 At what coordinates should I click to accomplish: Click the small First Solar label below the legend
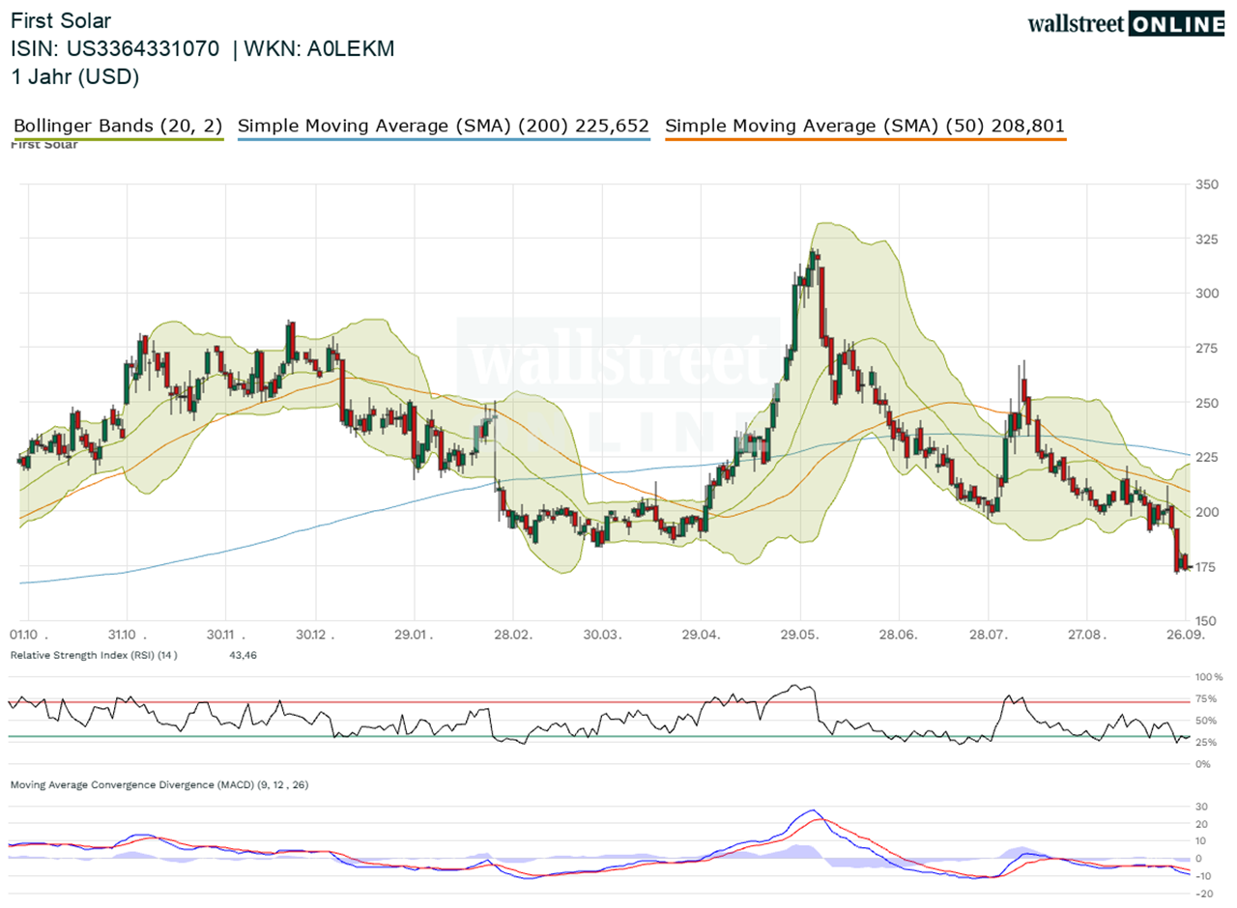click(x=43, y=145)
